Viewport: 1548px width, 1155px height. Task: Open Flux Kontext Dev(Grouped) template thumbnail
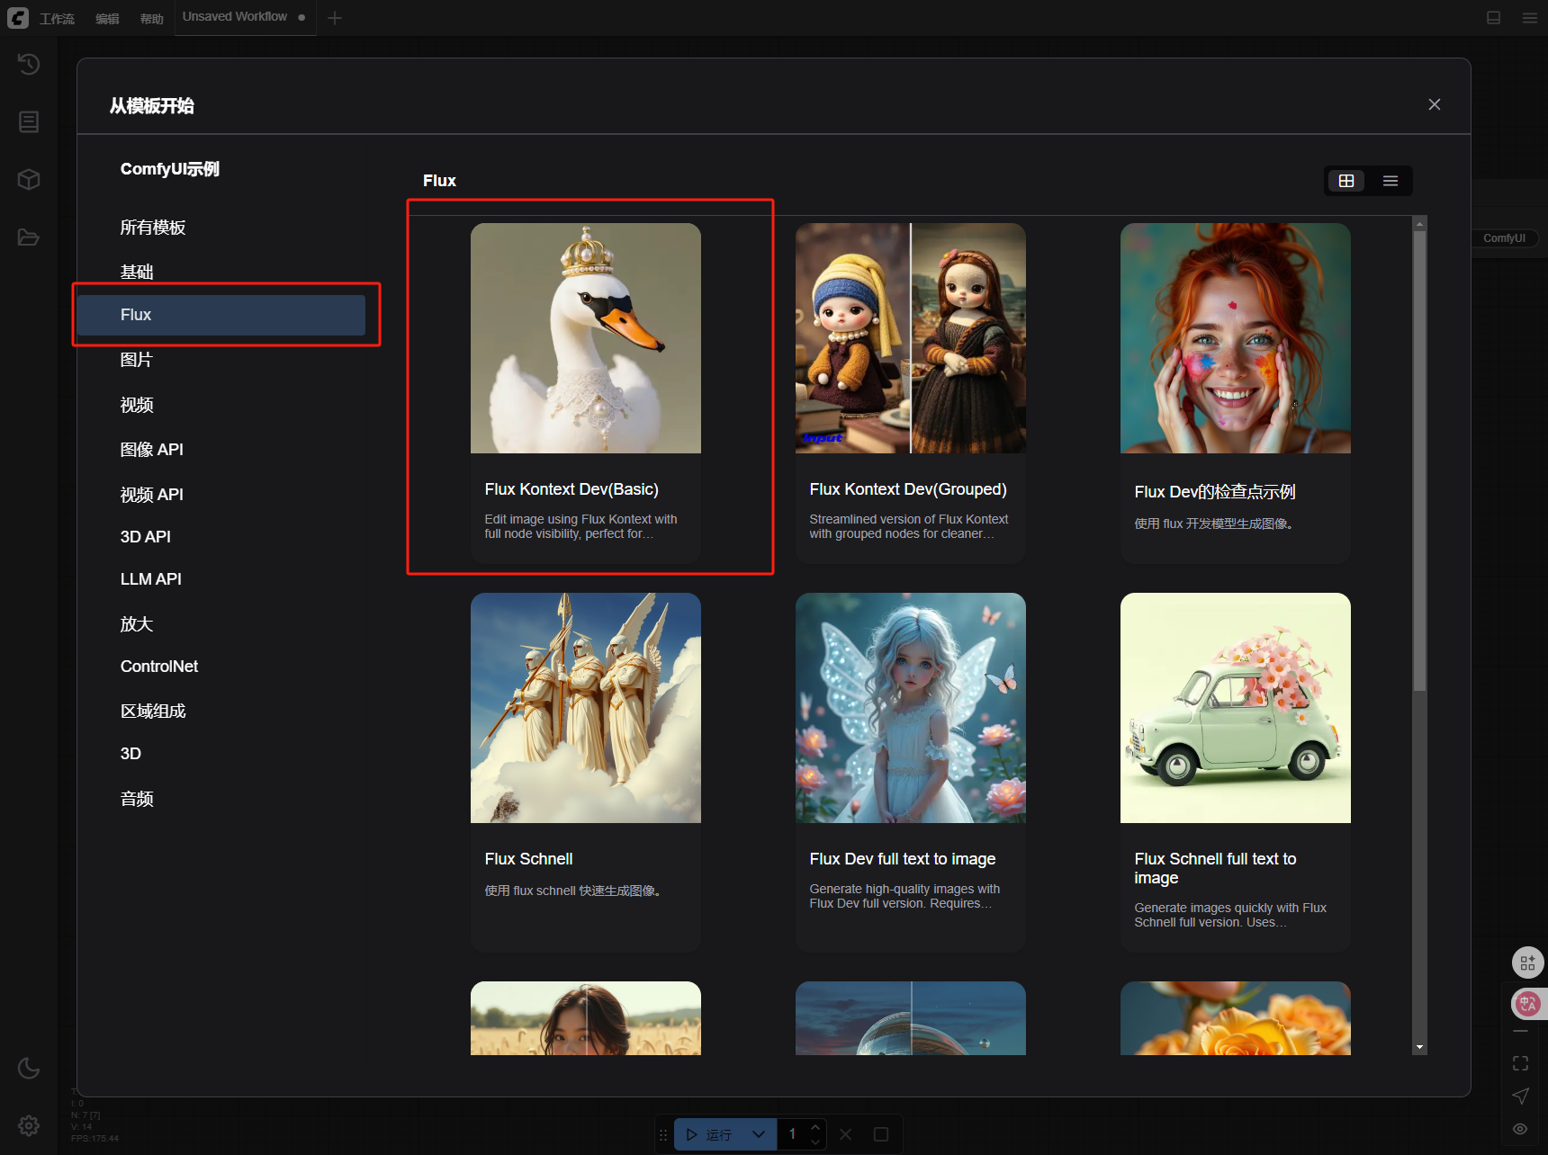(911, 338)
